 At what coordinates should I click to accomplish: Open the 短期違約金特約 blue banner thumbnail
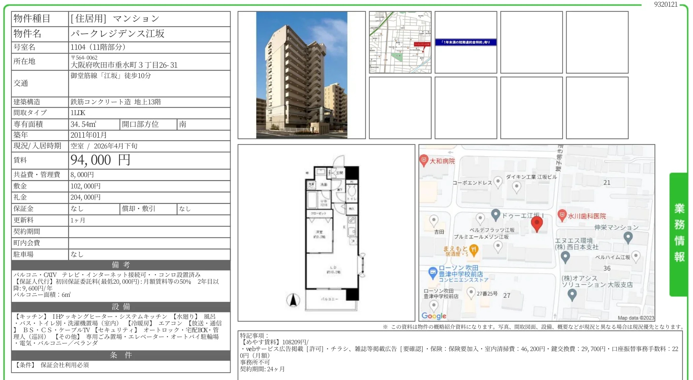point(465,42)
